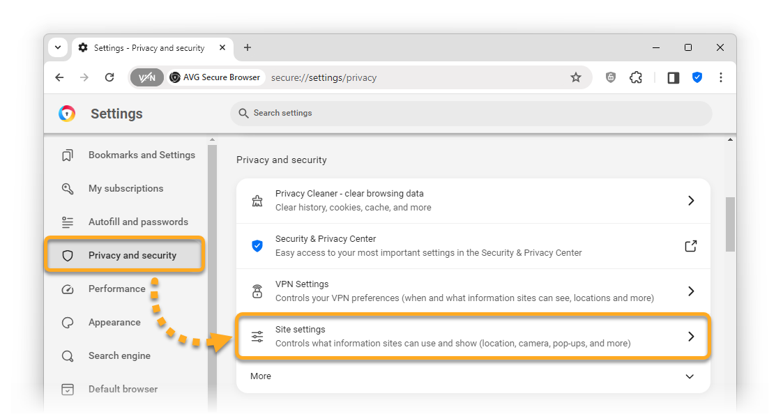Click the side panel icon in the toolbar
Image resolution: width=783 pixels, height=414 pixels.
coord(673,77)
